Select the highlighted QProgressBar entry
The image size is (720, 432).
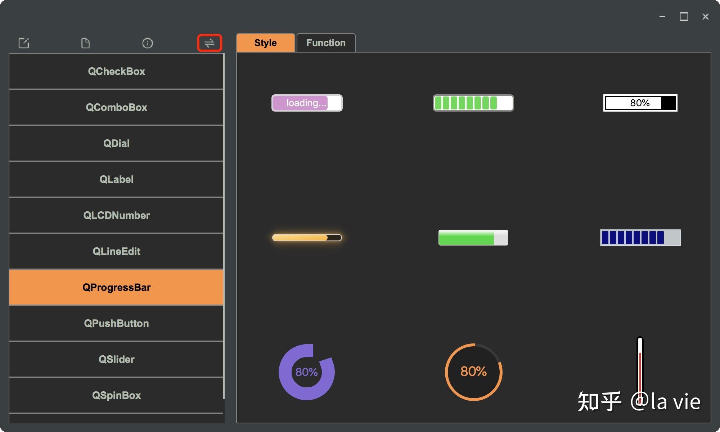[116, 287]
